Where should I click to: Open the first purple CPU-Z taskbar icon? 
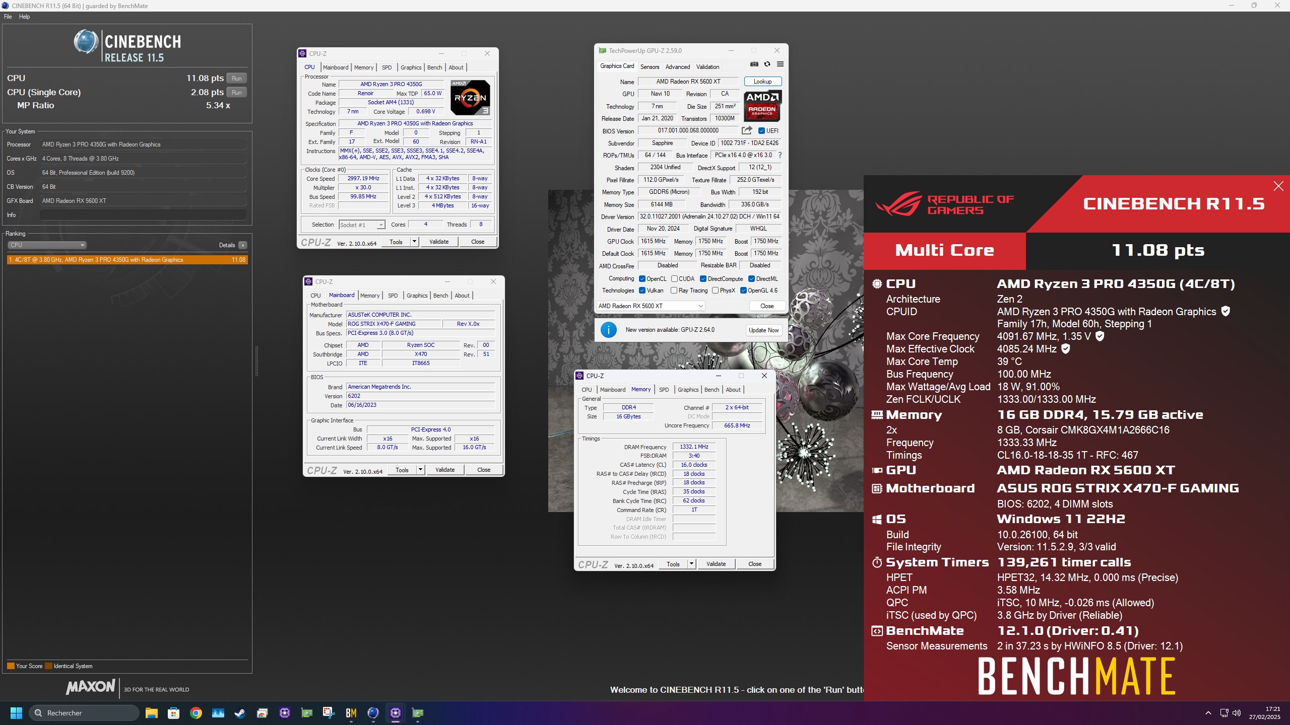point(285,713)
